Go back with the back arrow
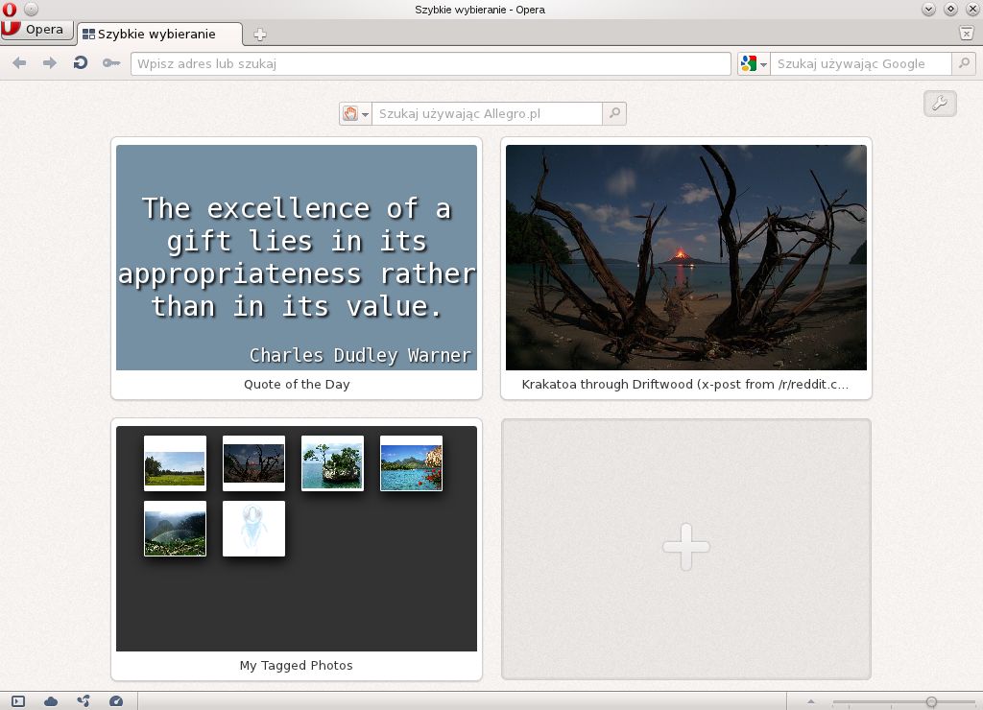 click(19, 63)
